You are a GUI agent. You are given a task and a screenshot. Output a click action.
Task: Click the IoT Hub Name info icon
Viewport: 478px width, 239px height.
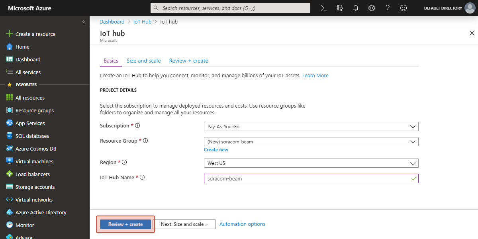coord(142,178)
